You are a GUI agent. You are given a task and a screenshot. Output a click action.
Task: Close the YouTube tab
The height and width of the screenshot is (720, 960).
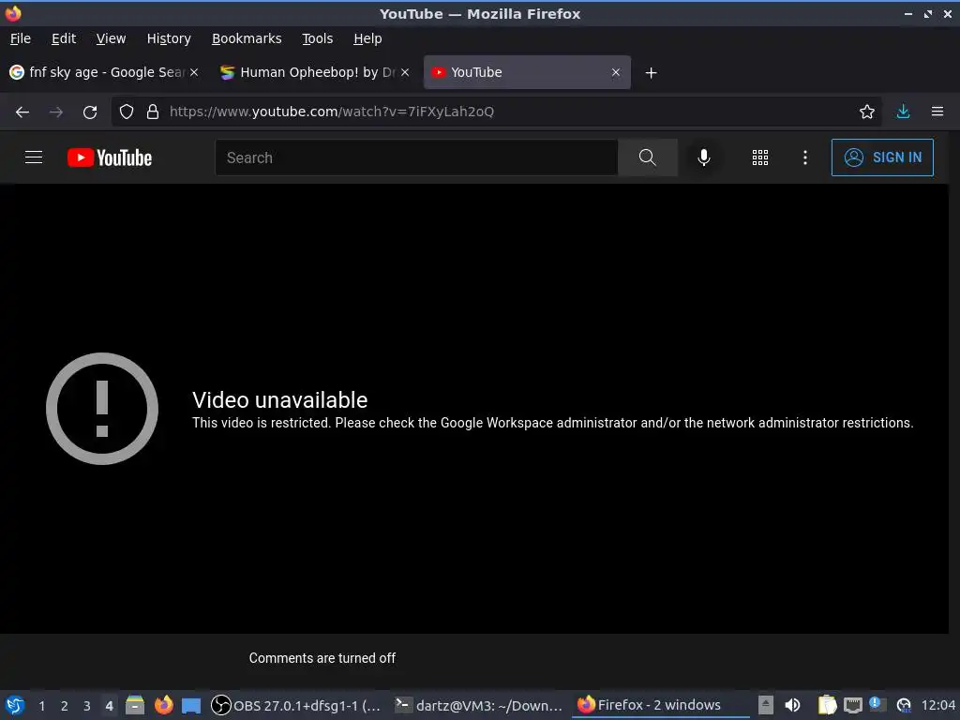click(615, 72)
